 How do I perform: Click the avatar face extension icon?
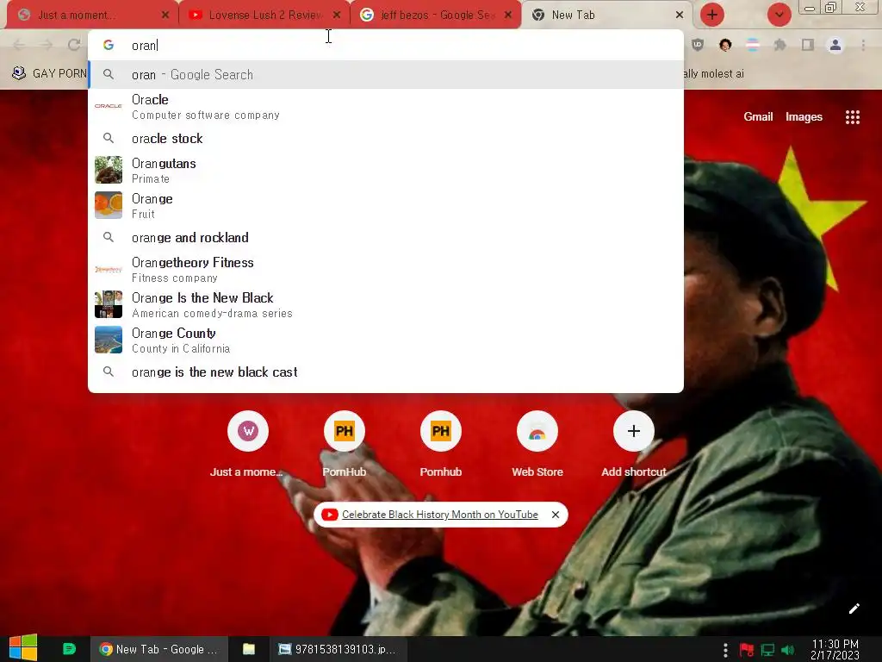pyautogui.click(x=725, y=45)
